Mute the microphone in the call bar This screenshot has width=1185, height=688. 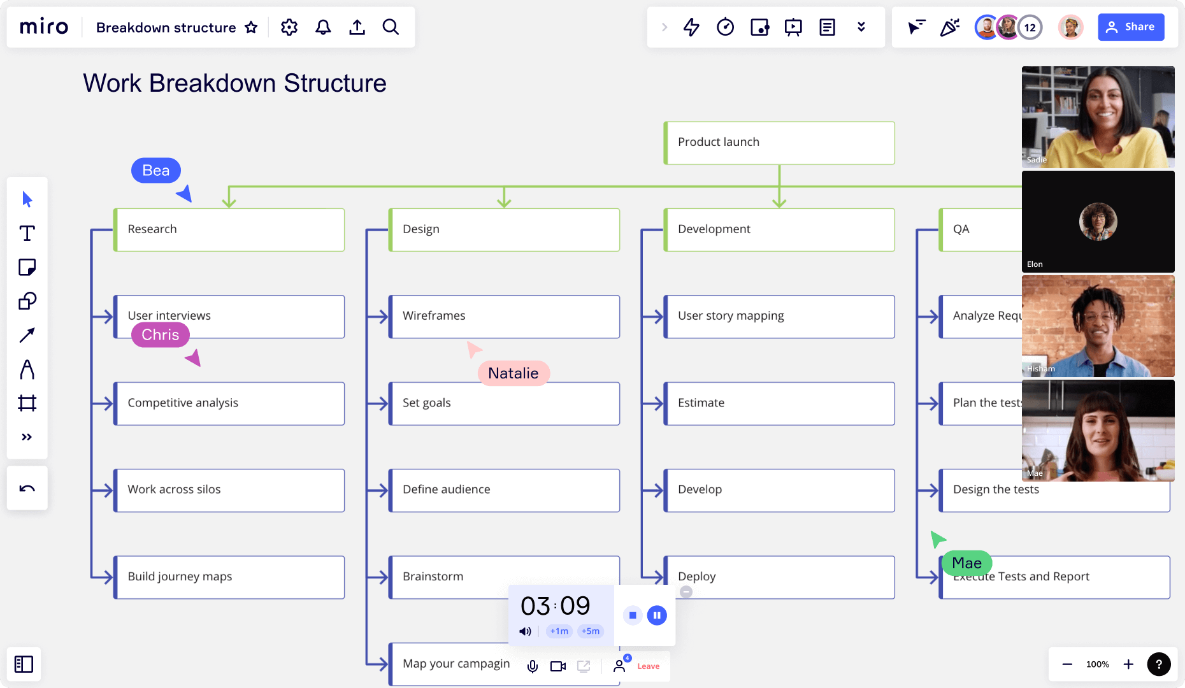point(532,666)
